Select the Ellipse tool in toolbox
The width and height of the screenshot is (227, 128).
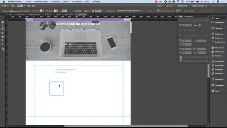click(2, 33)
